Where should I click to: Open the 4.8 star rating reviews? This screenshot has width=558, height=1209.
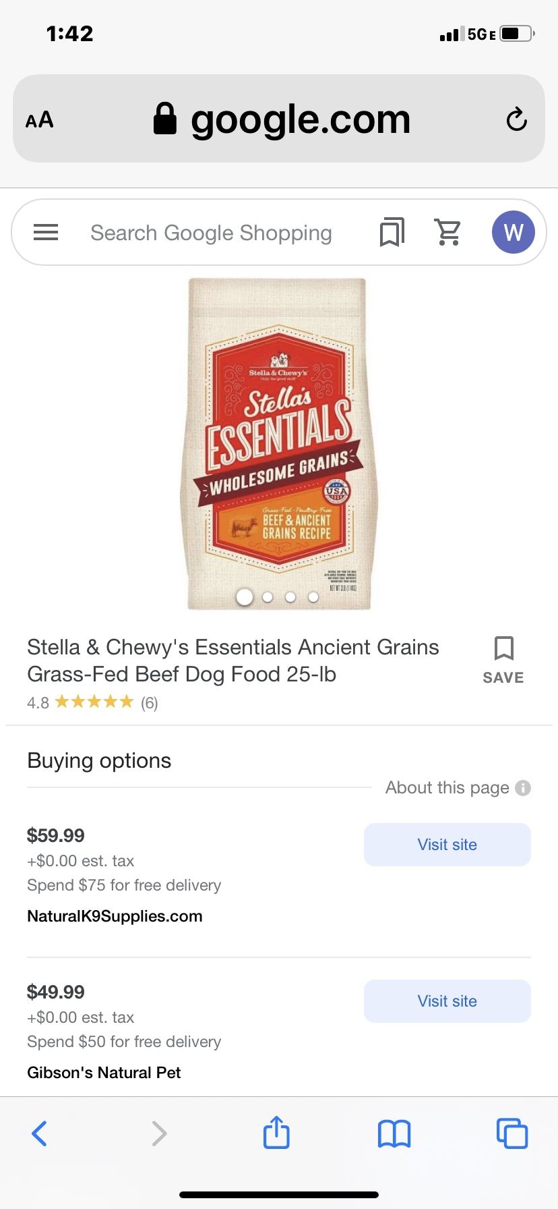pyautogui.click(x=93, y=702)
